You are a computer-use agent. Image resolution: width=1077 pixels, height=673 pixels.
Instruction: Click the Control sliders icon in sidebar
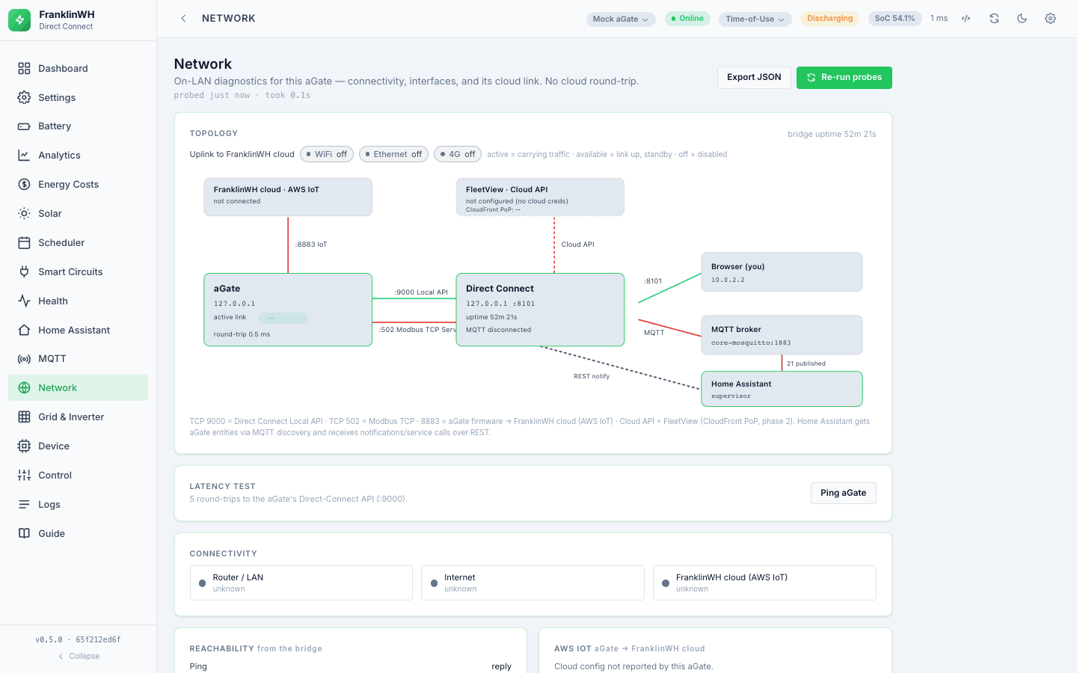coord(24,476)
